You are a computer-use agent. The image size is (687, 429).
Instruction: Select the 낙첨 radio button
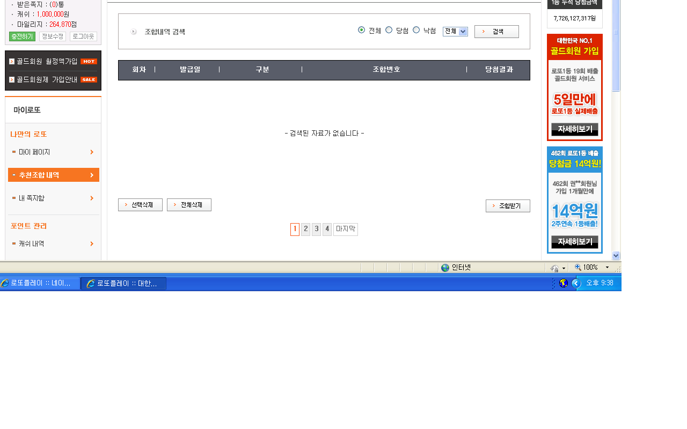[416, 30]
